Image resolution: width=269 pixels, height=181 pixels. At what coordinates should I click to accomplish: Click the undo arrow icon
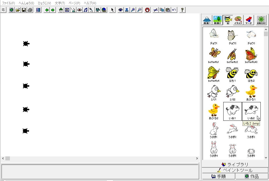[174, 10]
